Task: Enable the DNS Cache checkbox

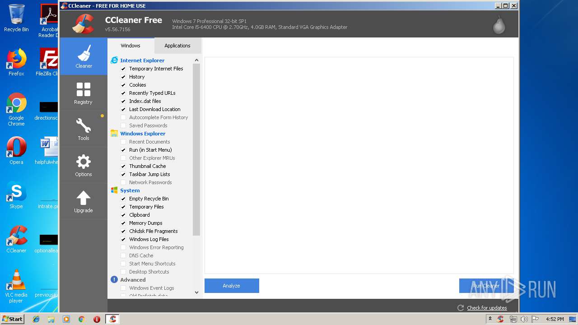Action: coord(123,255)
